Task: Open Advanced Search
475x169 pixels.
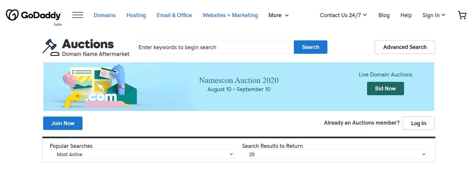Action: [x=405, y=47]
